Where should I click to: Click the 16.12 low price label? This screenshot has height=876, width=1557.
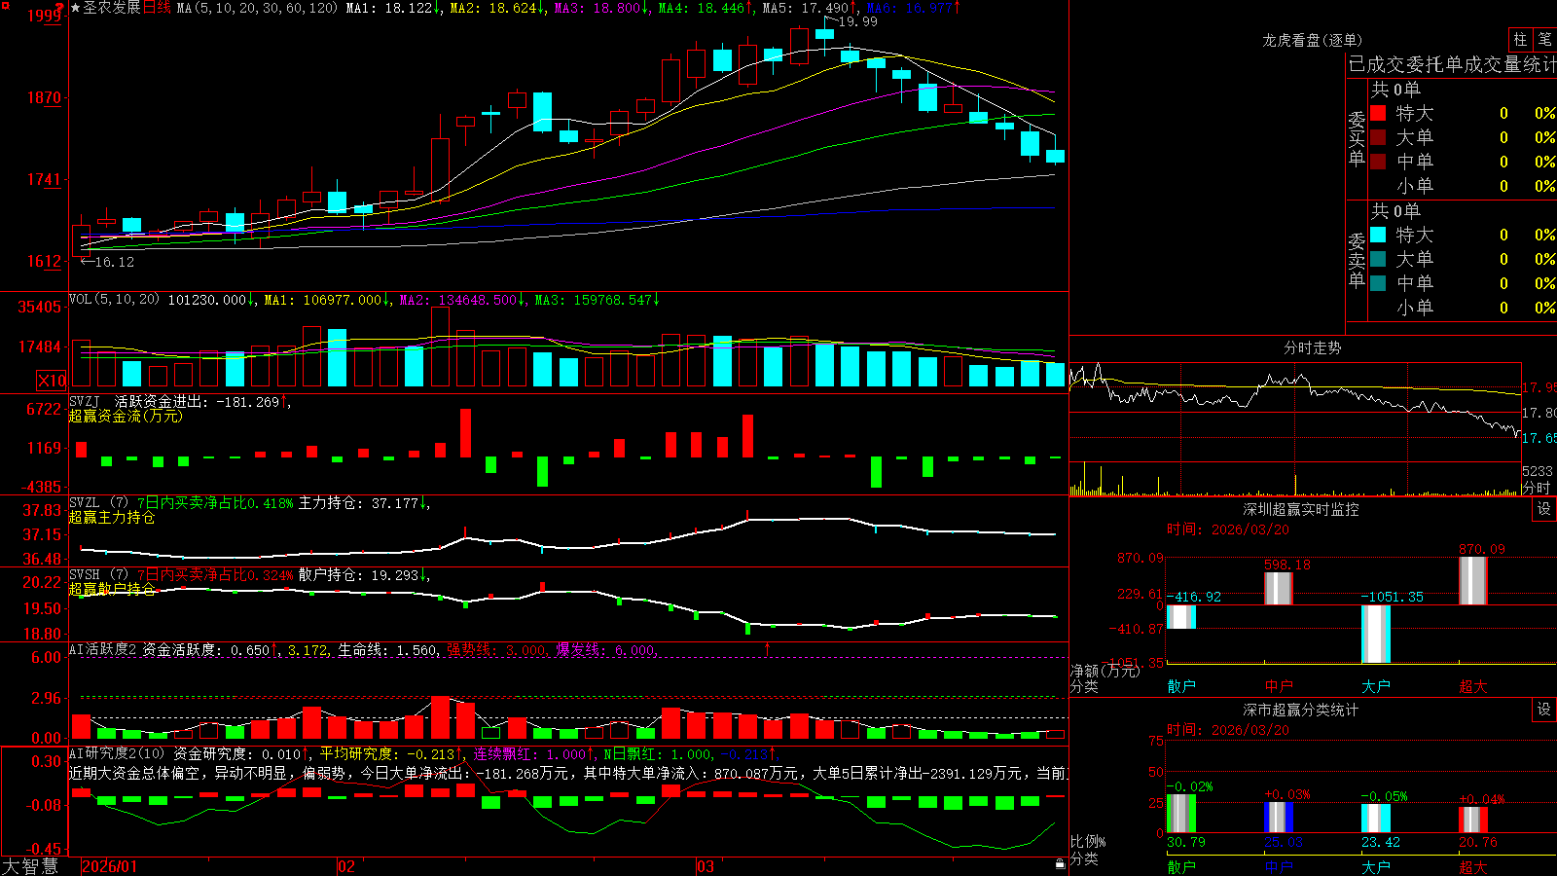point(115,262)
